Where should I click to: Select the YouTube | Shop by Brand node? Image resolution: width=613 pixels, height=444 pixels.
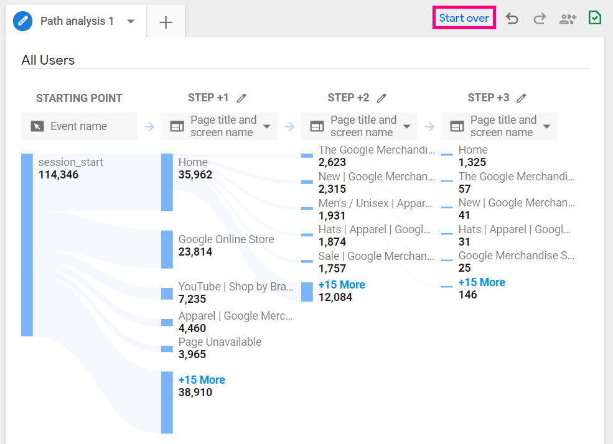click(236, 286)
